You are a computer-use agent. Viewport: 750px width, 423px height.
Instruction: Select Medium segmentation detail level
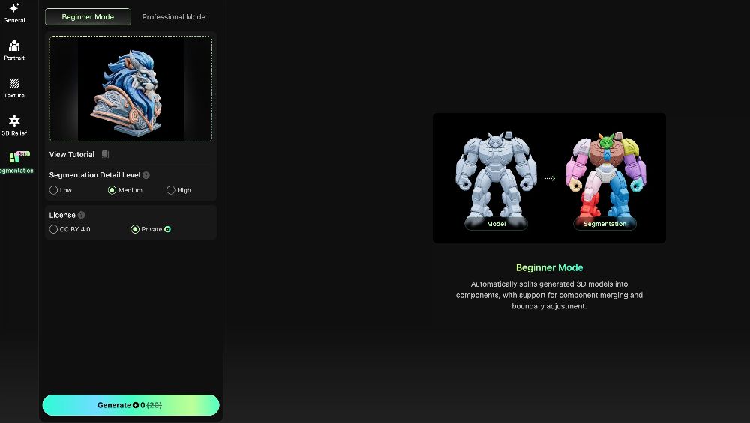[x=112, y=190]
